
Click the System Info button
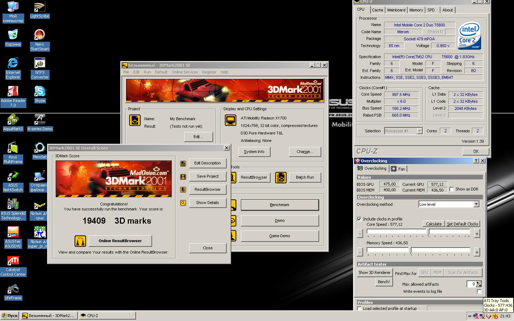[254, 152]
